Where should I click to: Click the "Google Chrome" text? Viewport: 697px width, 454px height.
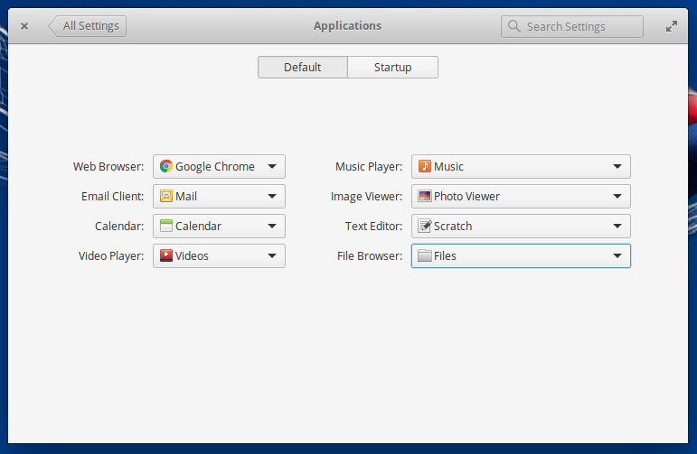[x=214, y=166]
